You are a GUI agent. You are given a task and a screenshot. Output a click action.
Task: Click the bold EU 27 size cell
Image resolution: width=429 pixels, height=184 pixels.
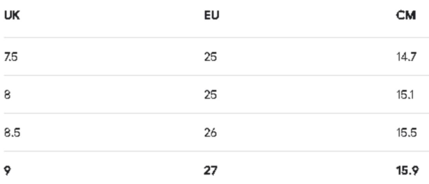[210, 171]
